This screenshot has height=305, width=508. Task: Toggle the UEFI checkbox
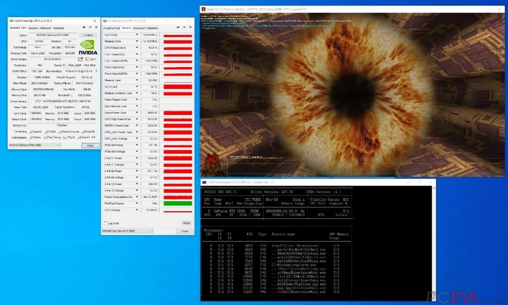point(87,59)
